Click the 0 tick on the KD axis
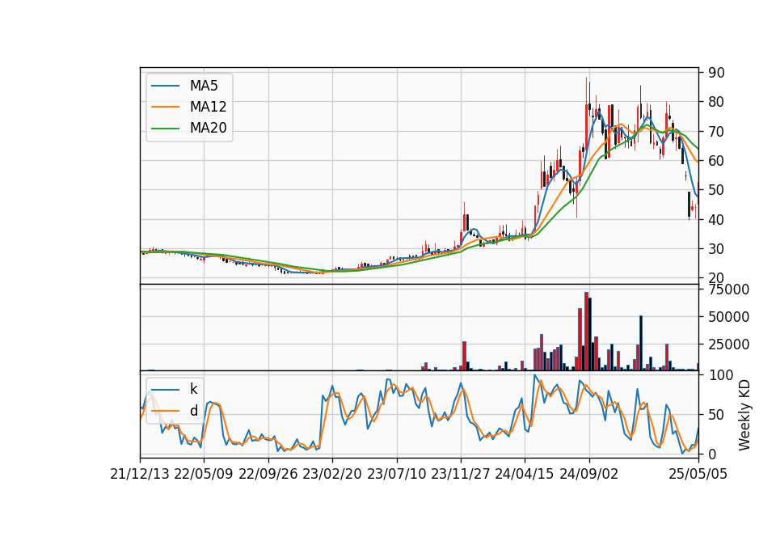 tap(712, 454)
